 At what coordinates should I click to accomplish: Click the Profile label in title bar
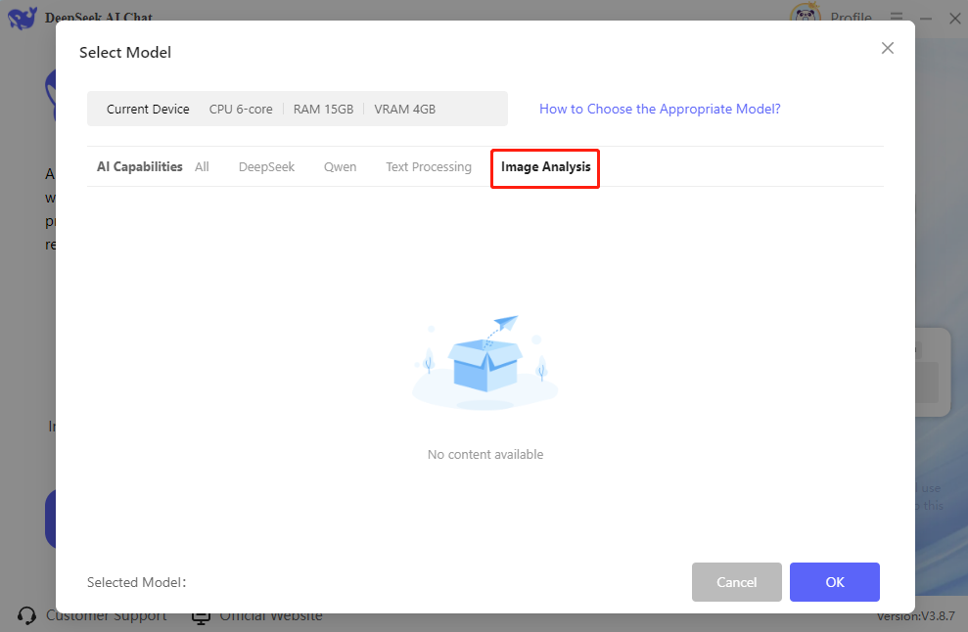coord(851,17)
